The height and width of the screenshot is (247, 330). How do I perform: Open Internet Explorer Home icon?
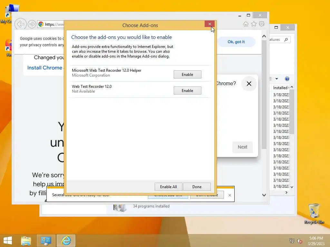tap(246, 24)
